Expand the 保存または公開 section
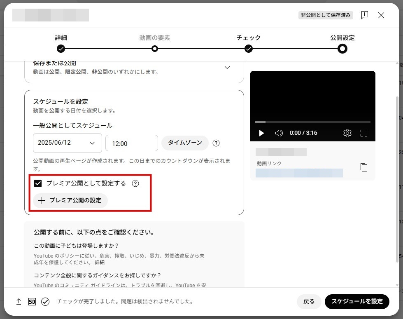This screenshot has width=403, height=319. (x=227, y=68)
